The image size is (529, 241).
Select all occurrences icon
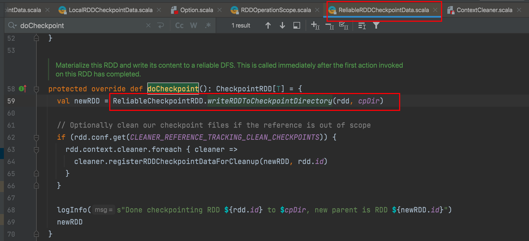point(344,26)
